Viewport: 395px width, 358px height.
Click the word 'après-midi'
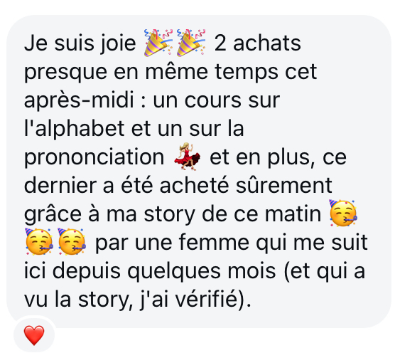tap(79, 100)
